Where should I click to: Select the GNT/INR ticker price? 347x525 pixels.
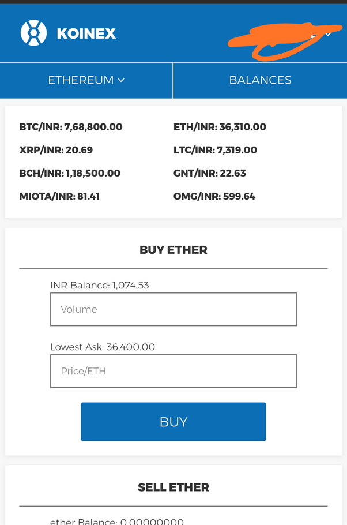point(210,173)
